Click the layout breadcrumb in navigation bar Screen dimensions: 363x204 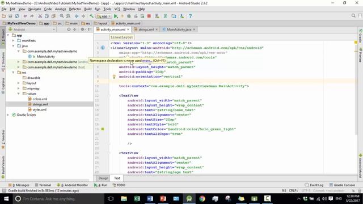coord(101,23)
